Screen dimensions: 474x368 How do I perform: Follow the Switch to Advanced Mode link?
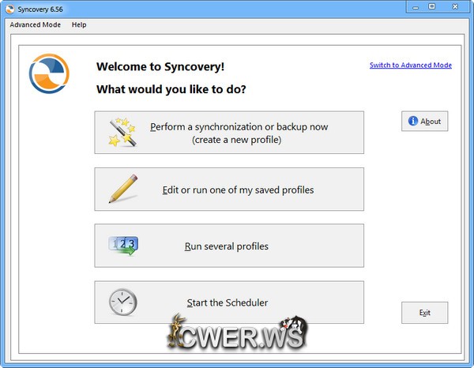coord(411,65)
